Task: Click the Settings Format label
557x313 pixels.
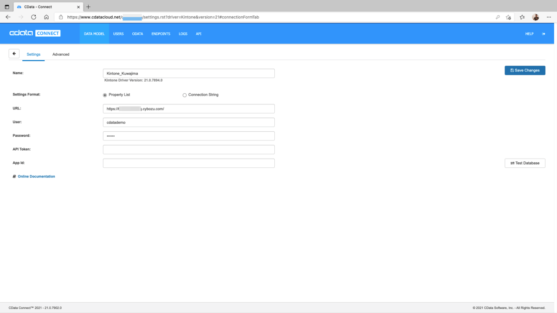Action: [x=26, y=95]
